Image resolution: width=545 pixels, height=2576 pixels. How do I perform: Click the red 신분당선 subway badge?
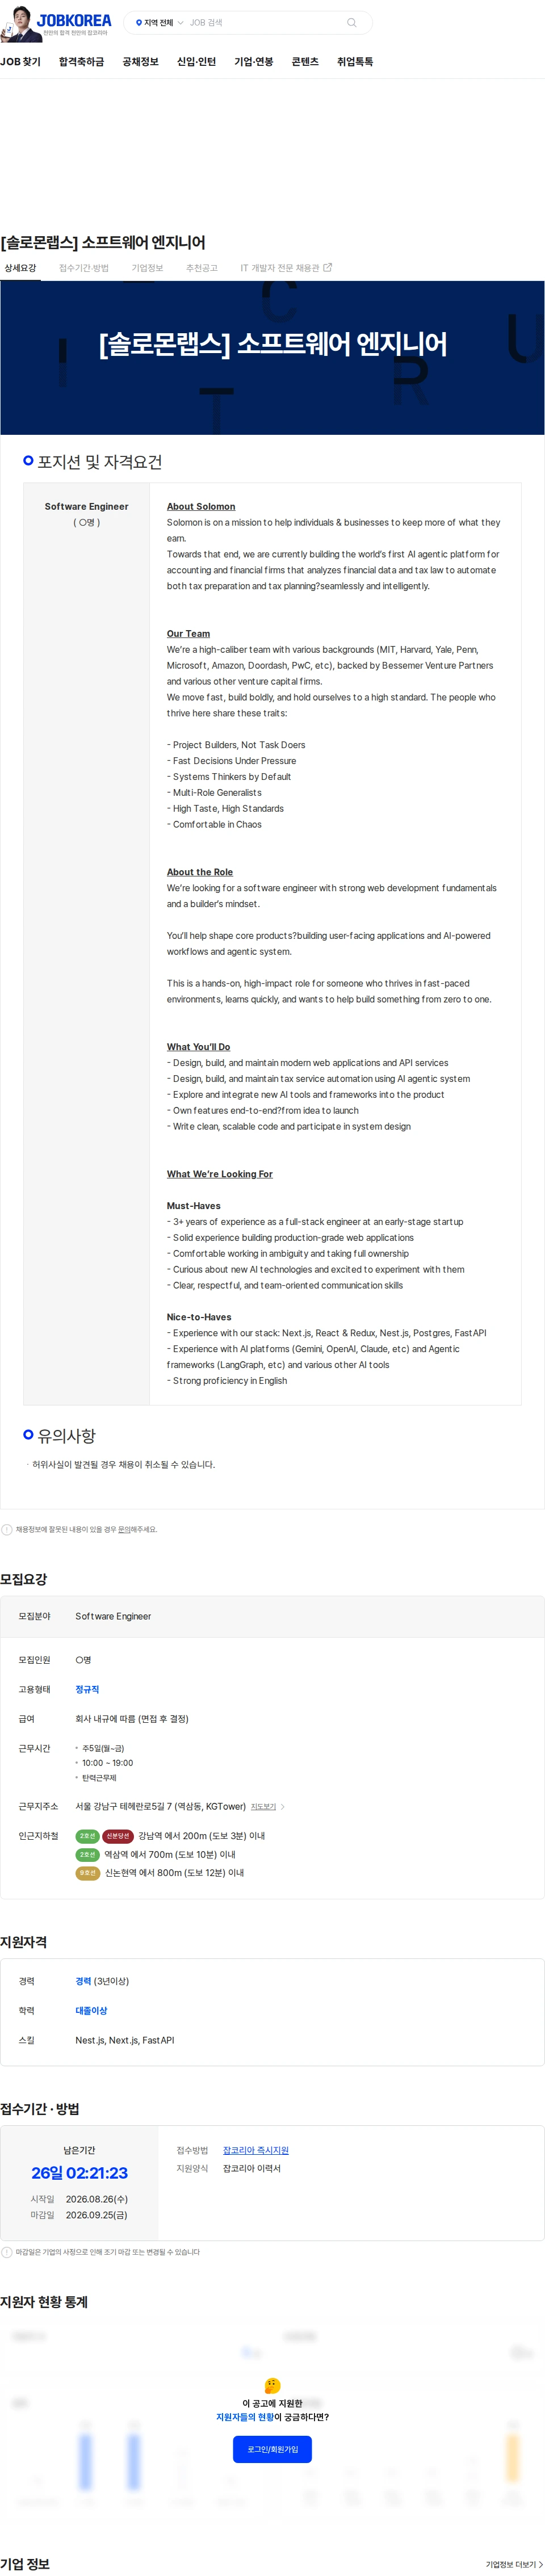[118, 1836]
